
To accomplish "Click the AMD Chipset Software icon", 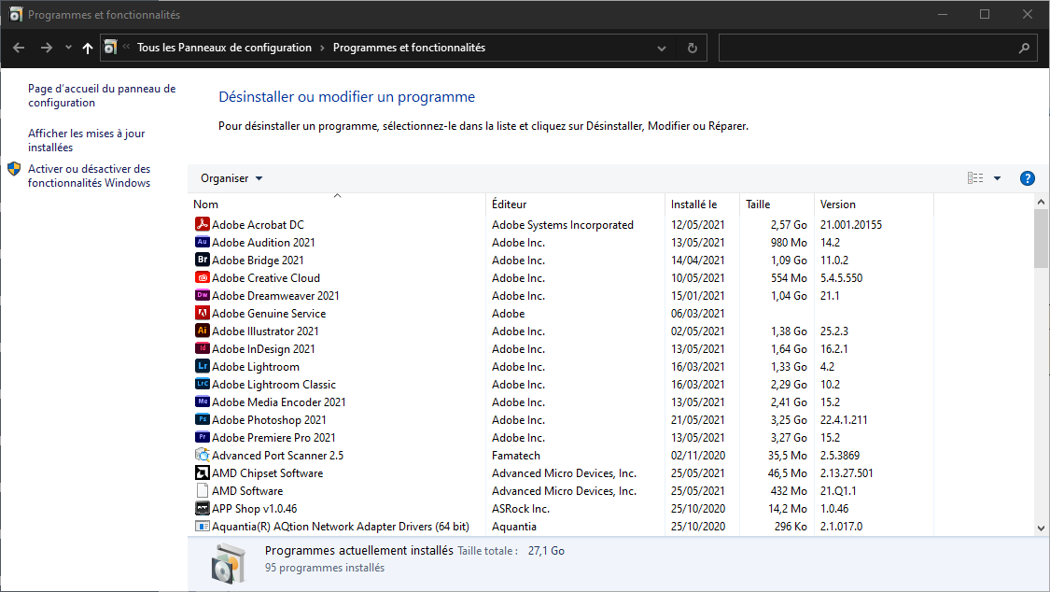I will [x=203, y=473].
